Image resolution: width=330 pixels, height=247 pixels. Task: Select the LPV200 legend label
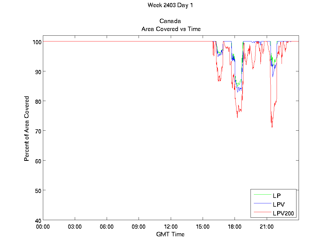[x=283, y=213]
